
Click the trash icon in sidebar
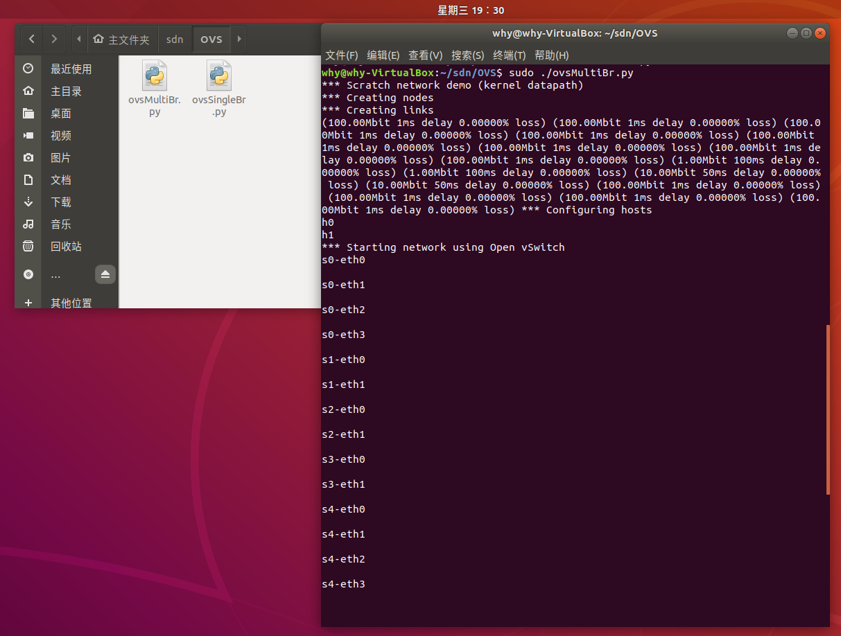click(x=28, y=246)
